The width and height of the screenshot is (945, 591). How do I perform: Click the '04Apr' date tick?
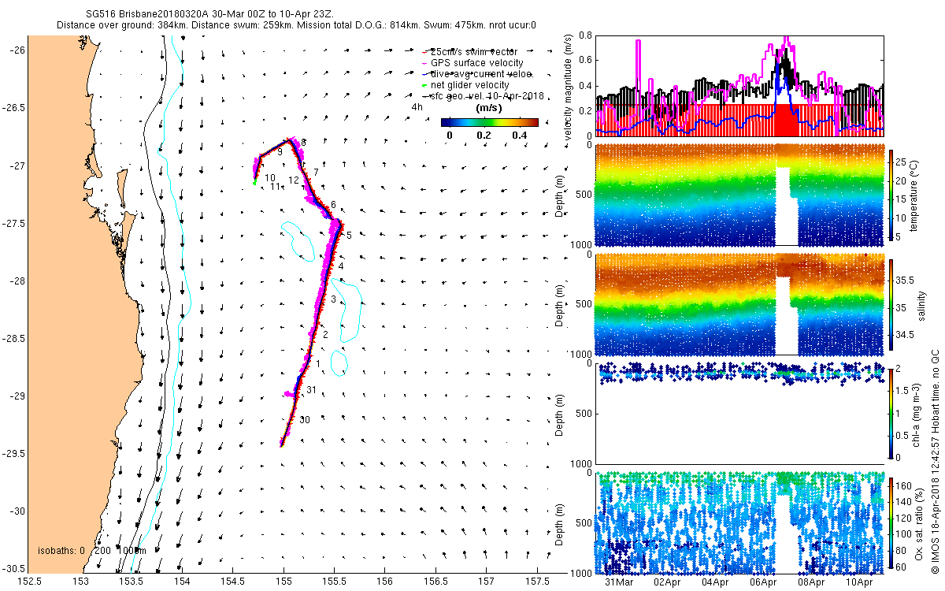pyautogui.click(x=716, y=583)
